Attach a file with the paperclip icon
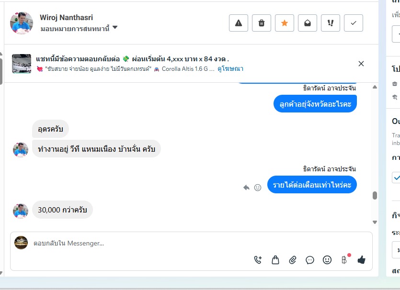The height and width of the screenshot is (290, 400). click(293, 260)
